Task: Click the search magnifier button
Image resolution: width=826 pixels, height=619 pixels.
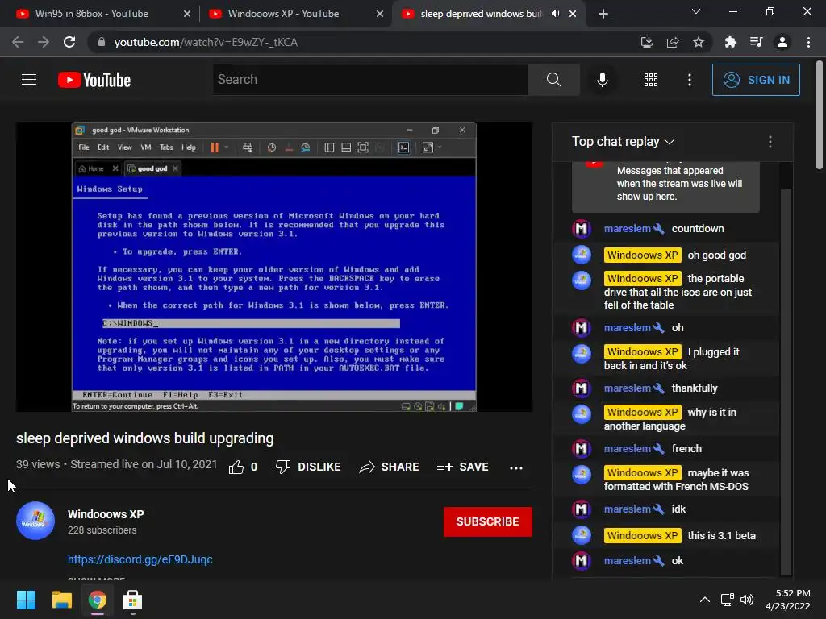Action: click(x=553, y=80)
